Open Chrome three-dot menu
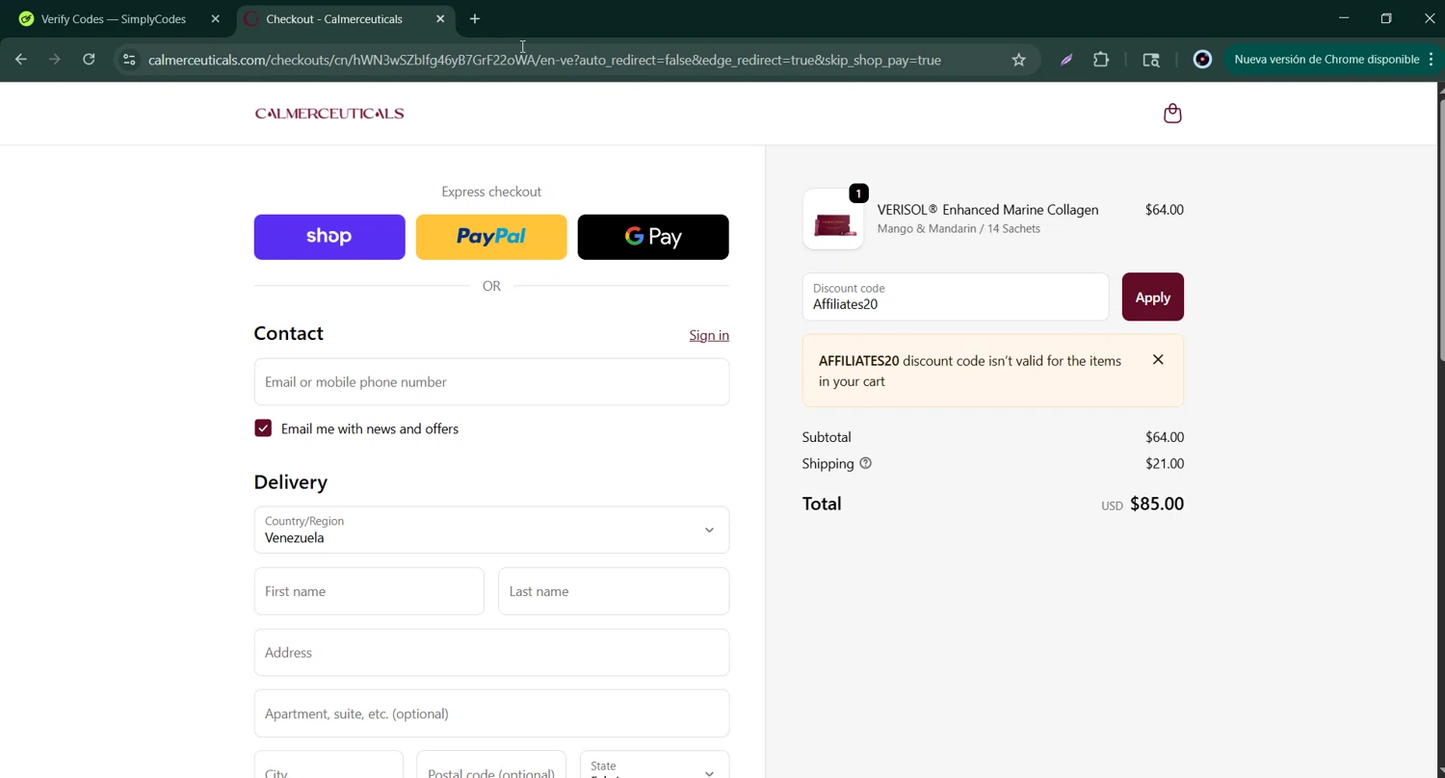1445x778 pixels. [x=1432, y=60]
